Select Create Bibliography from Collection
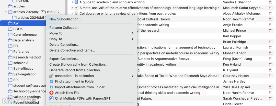The width and height of the screenshot is (276, 106). 78,64
